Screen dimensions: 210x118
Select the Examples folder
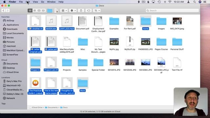pyautogui.click(x=114, y=21)
